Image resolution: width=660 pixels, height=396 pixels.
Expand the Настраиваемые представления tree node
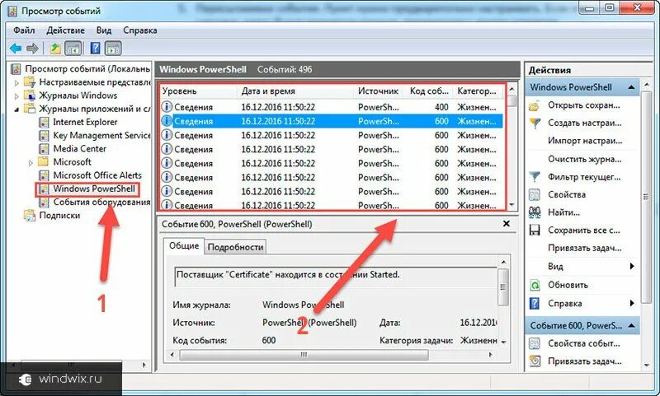coord(16,82)
